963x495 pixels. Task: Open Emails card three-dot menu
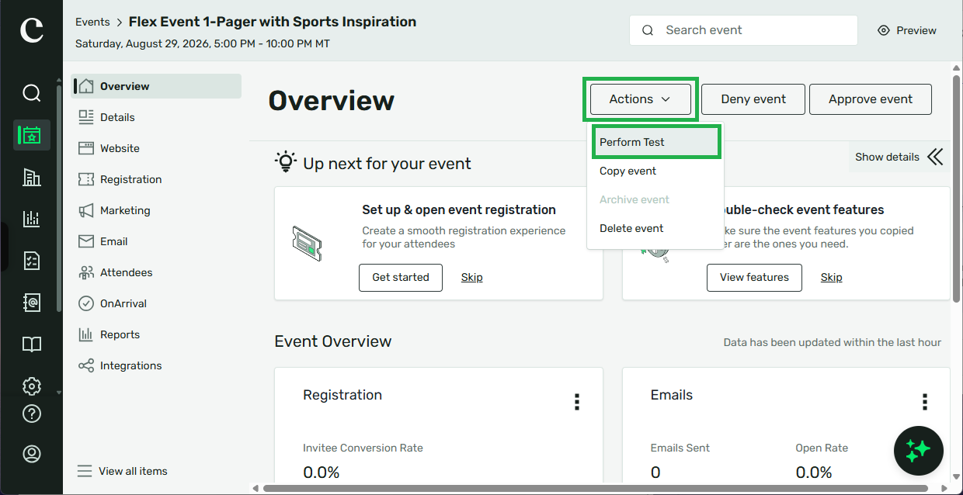pos(924,401)
